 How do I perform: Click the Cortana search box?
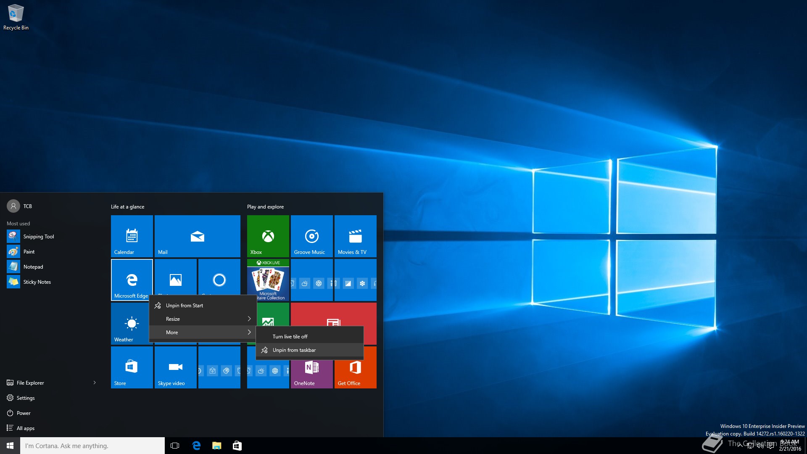point(92,446)
